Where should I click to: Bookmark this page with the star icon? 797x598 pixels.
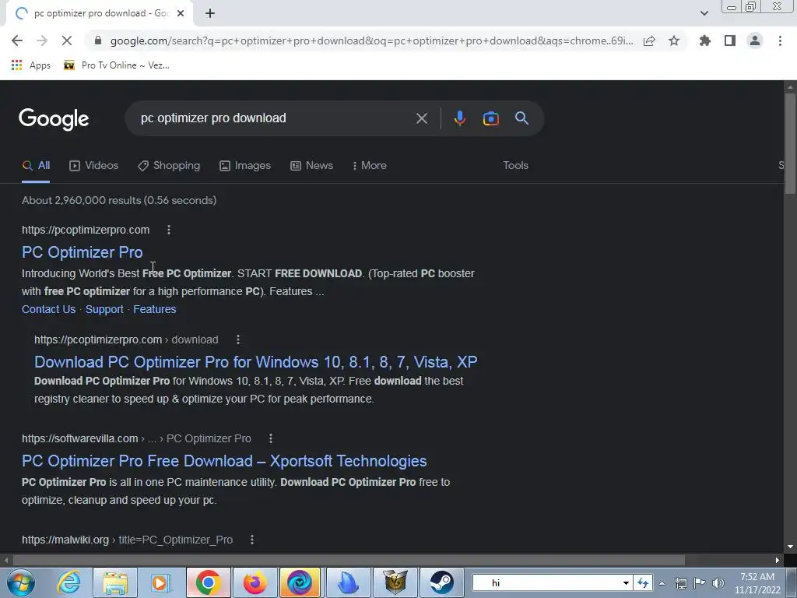tap(674, 40)
